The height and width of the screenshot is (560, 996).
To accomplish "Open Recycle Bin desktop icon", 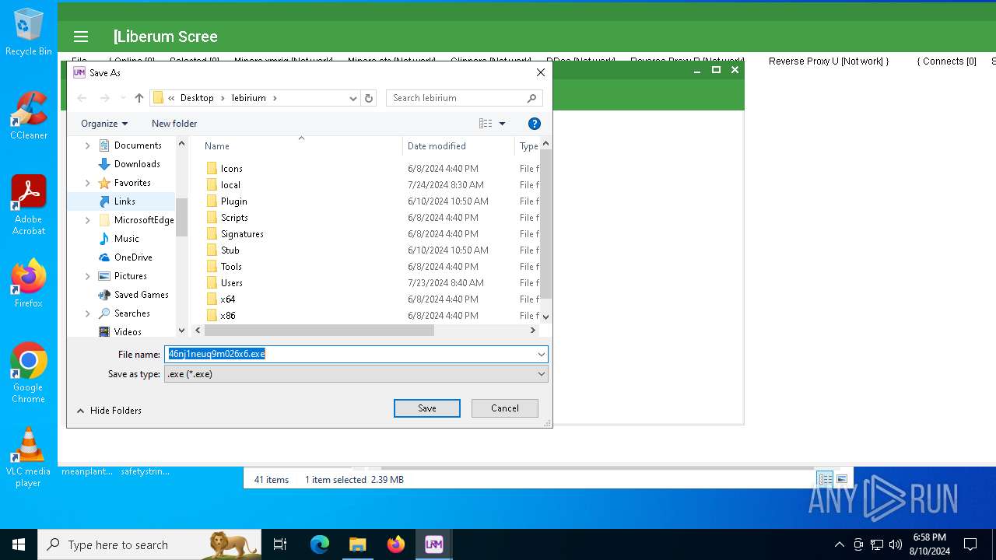I will 29,32.
